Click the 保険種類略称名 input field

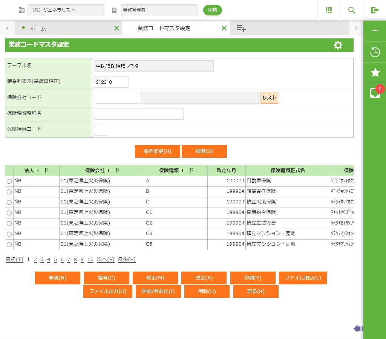(x=139, y=114)
